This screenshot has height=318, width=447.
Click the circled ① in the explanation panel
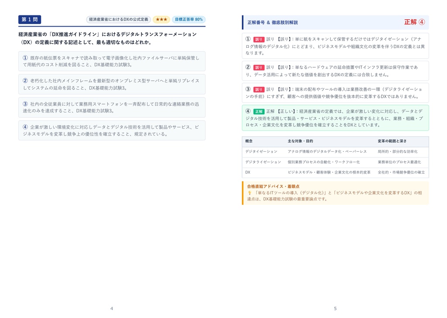[248, 39]
